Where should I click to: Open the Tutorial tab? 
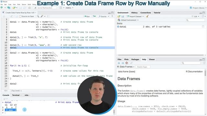(157, 13)
